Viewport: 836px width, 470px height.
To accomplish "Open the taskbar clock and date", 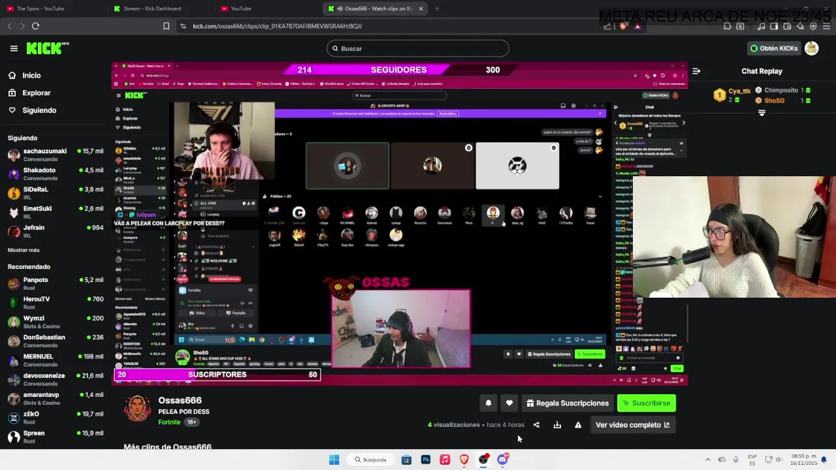I will [803, 460].
